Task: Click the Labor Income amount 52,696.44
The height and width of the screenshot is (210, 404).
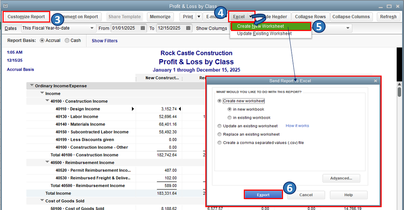Action: tap(168, 116)
